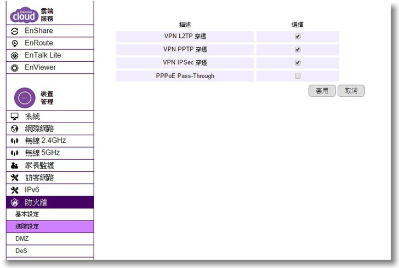Select the DoS submenu item
Screen dimensions: 399x268
click(50, 251)
